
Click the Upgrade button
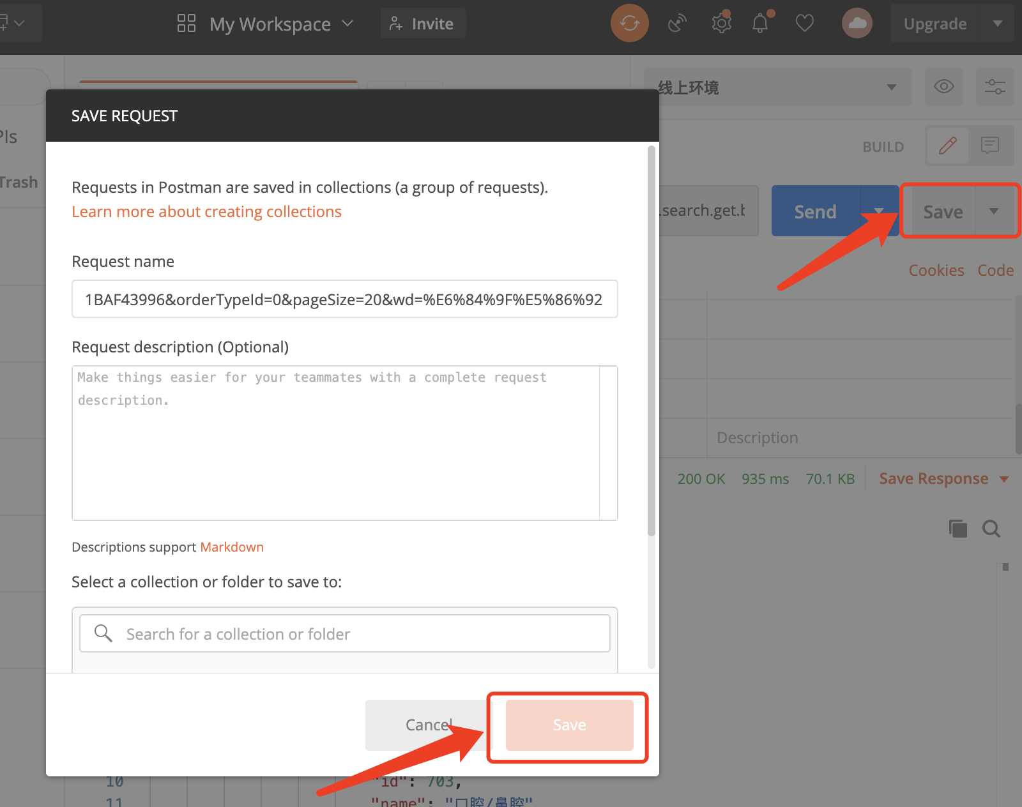tap(935, 24)
